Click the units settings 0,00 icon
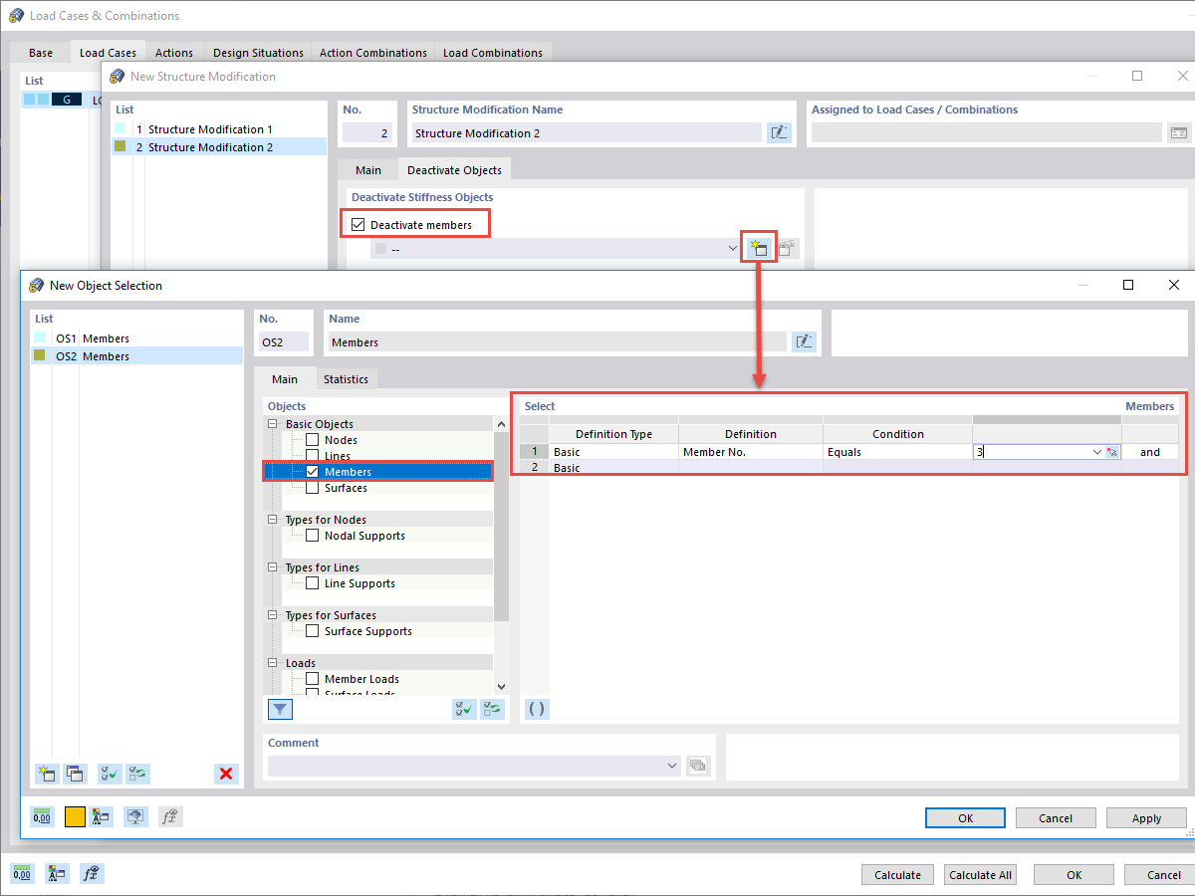Viewport: 1195px width, 896px height. (42, 815)
